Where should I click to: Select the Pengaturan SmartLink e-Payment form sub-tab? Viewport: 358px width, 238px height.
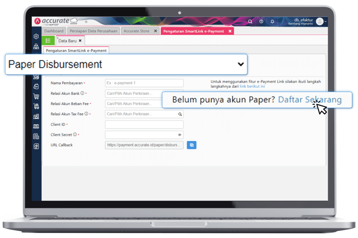[76, 50]
